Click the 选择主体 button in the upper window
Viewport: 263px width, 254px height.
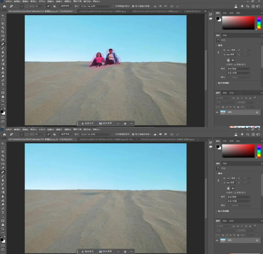pos(88,123)
